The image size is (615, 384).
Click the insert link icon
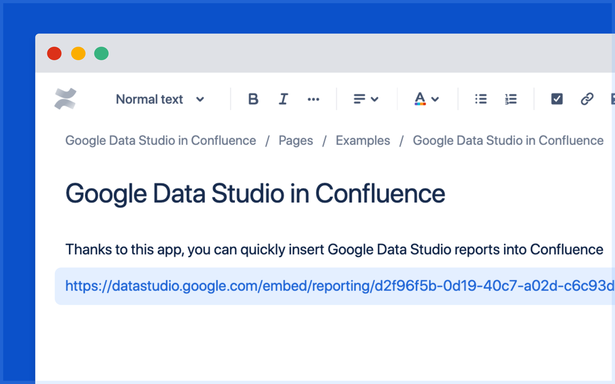[x=587, y=99]
